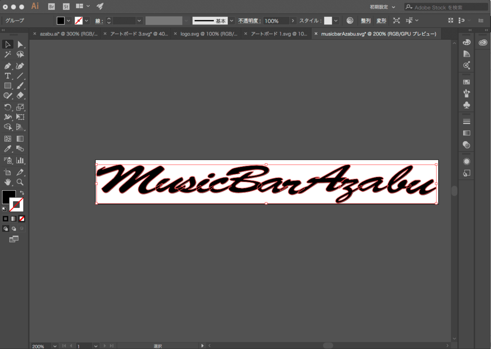The height and width of the screenshot is (349, 491).
Task: Enable Draw Behind mode
Action: click(x=14, y=229)
